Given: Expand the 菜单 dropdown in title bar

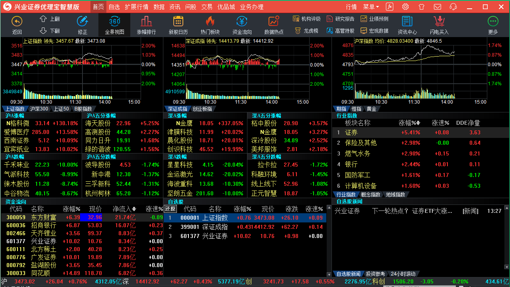Looking at the screenshot, I should [371, 6].
